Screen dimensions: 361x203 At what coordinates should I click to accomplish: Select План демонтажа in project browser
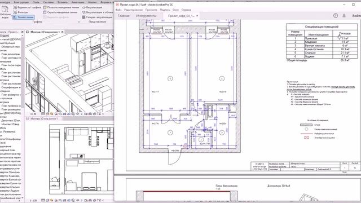point(11,54)
